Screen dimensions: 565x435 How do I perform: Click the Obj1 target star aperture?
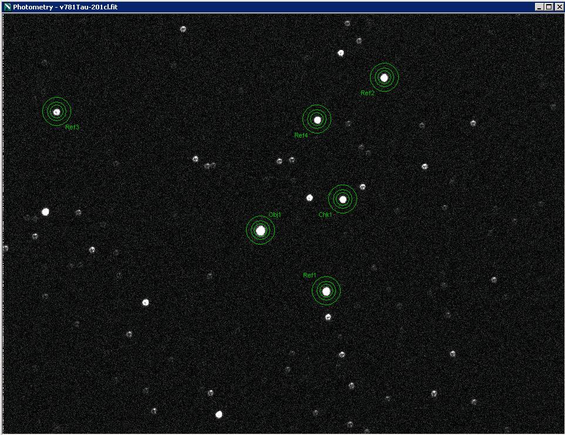point(261,230)
